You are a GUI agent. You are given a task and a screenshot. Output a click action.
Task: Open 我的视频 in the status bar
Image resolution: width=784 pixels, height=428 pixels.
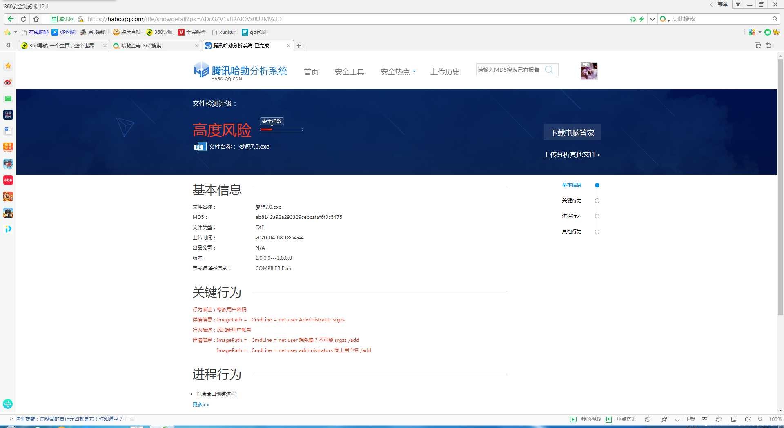click(x=586, y=419)
